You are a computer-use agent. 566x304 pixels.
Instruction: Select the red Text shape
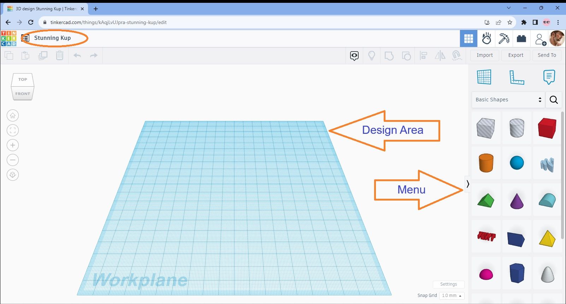click(486, 237)
